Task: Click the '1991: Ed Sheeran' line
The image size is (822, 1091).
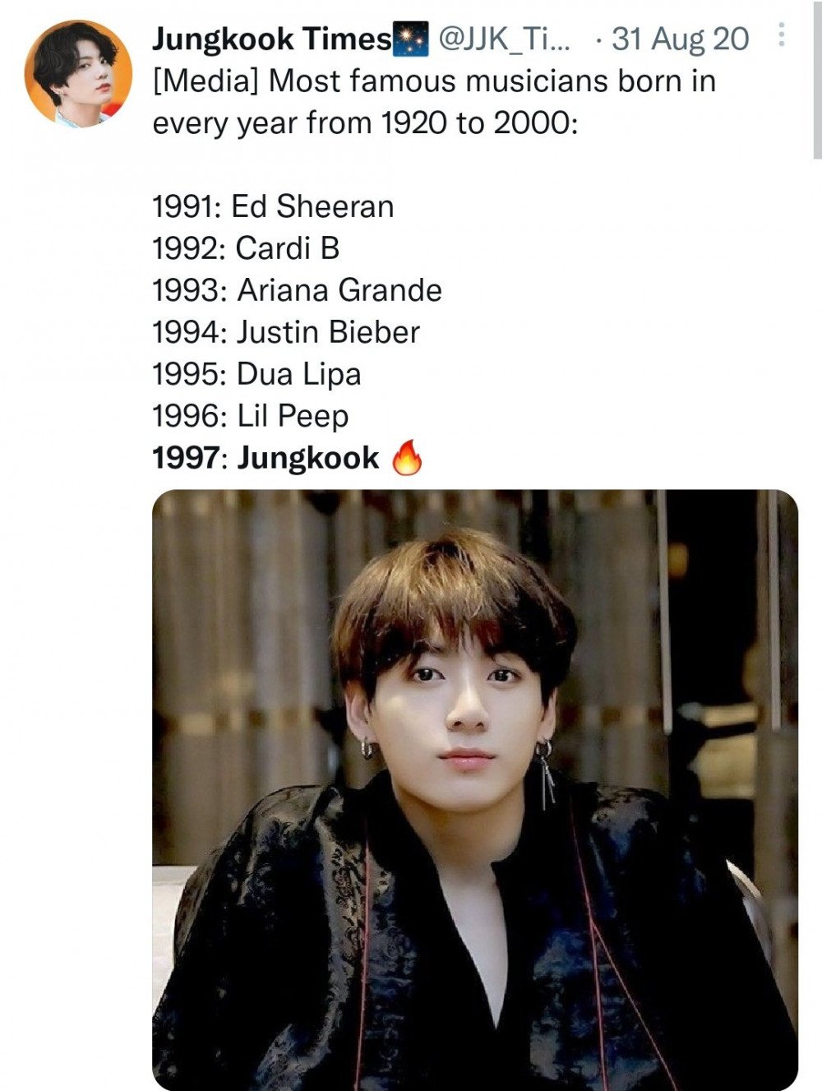Action: tap(273, 206)
